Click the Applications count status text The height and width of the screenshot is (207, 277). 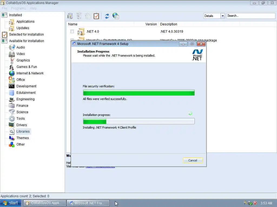[25, 196]
